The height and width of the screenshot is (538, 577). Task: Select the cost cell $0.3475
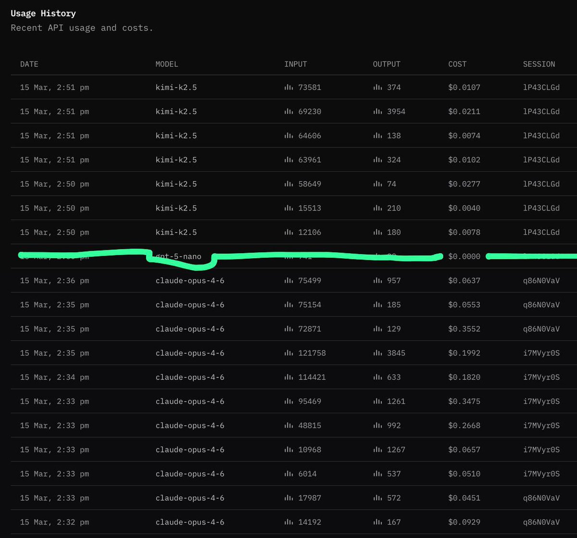click(464, 401)
